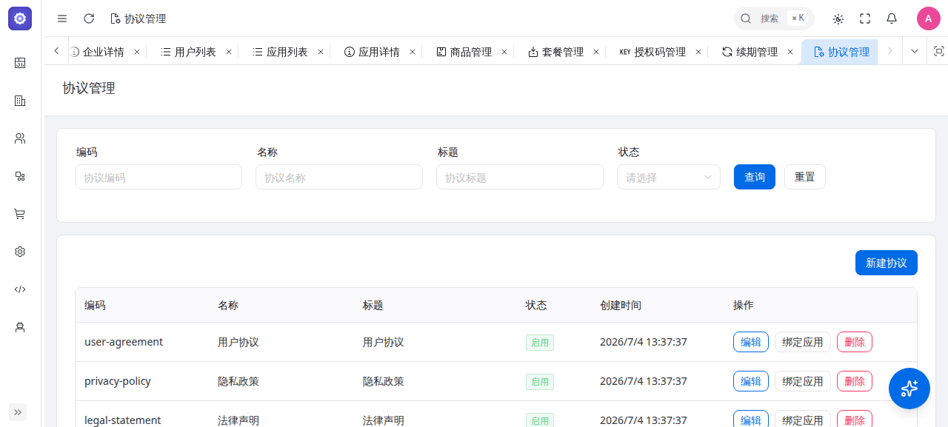Edit the privacy-policy row
Viewport: 948px width, 427px height.
[751, 381]
